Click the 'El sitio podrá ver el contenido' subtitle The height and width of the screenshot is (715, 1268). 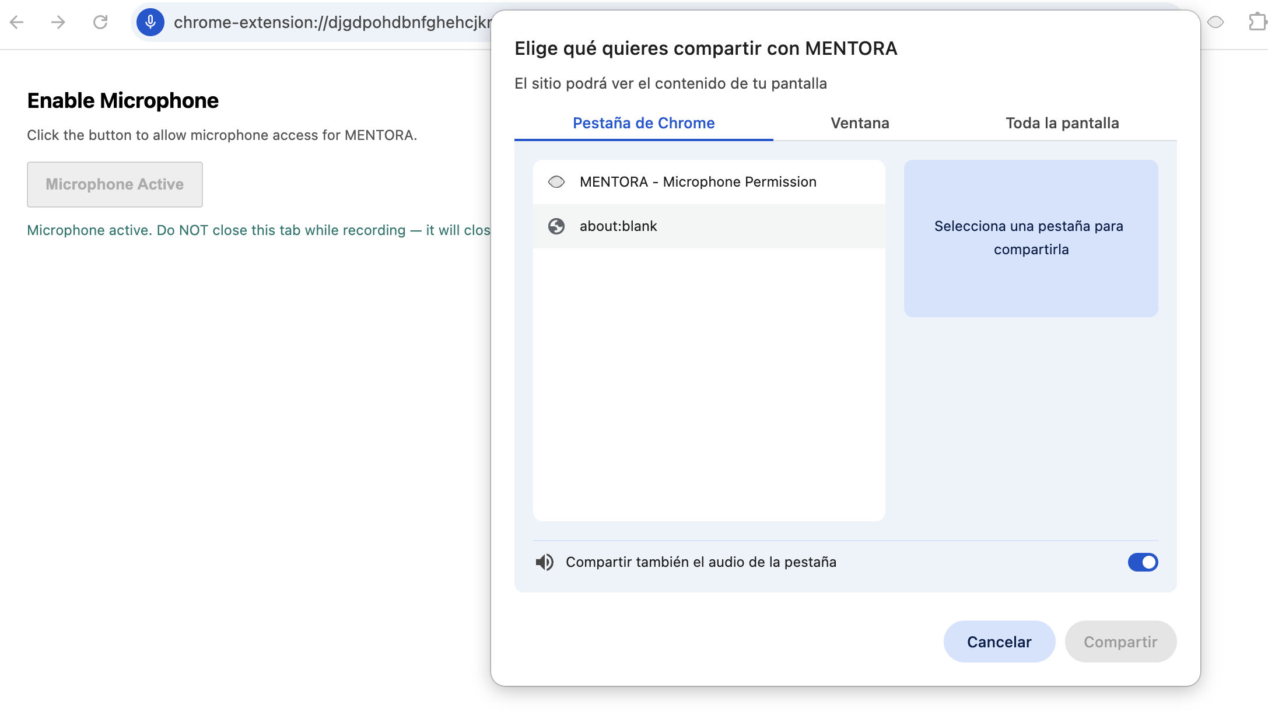tap(671, 83)
